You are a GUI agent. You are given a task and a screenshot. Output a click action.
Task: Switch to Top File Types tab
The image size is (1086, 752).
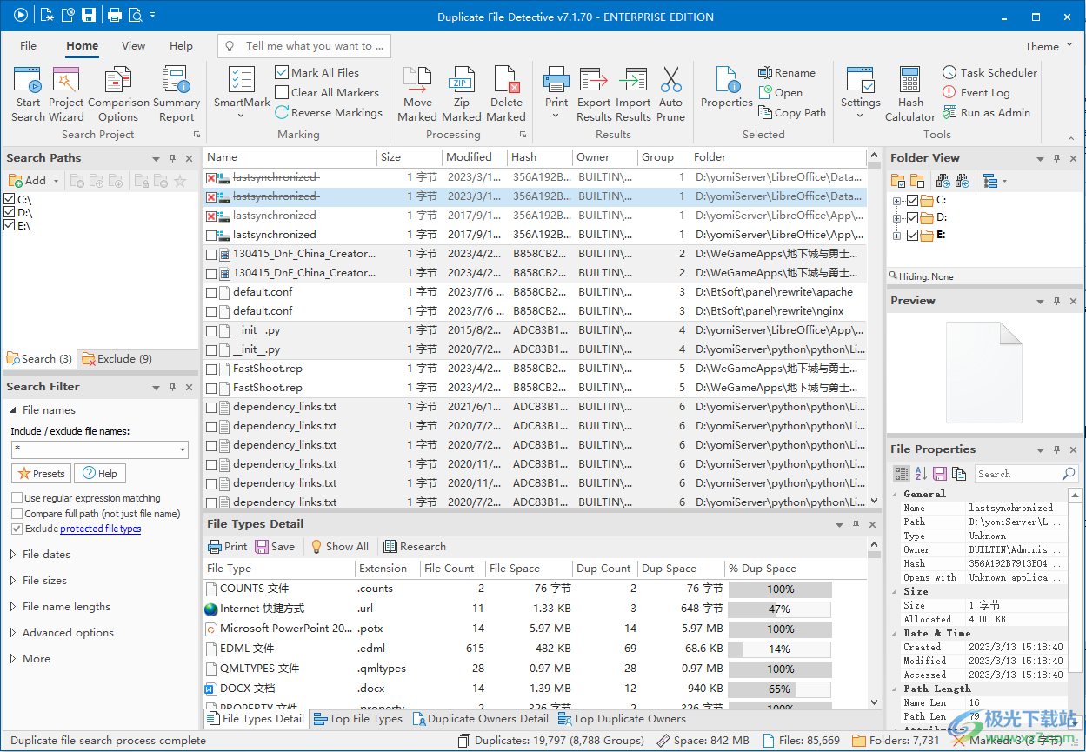(357, 719)
